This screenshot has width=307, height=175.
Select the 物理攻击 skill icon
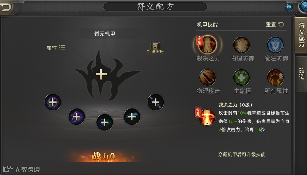207,78
